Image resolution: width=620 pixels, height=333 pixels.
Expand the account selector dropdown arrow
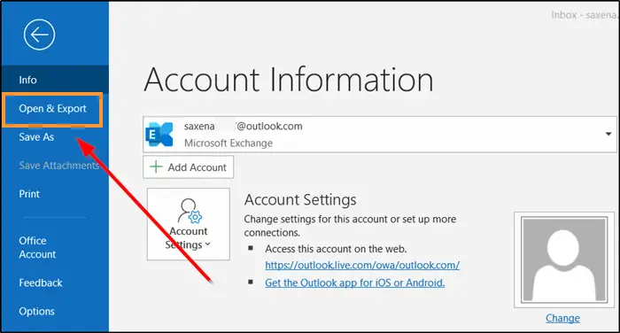coord(608,134)
